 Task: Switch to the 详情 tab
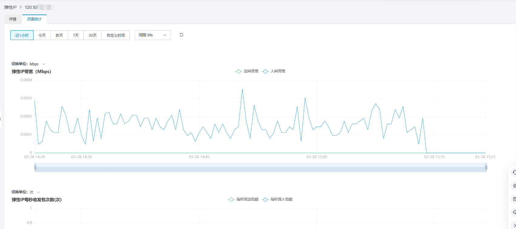13,19
